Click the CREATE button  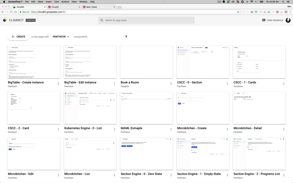click(18, 37)
